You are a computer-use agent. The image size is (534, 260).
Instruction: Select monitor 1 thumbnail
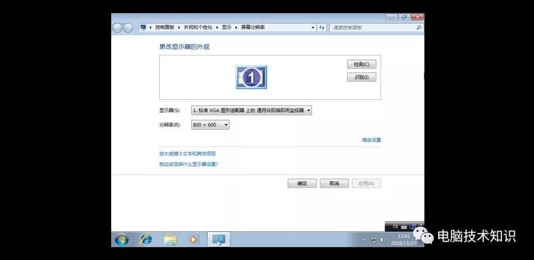(251, 77)
